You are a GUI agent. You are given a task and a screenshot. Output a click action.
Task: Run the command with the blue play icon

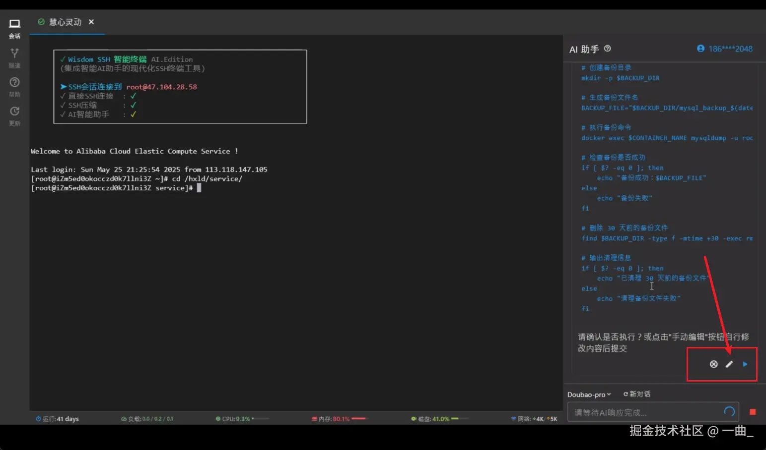coord(745,364)
